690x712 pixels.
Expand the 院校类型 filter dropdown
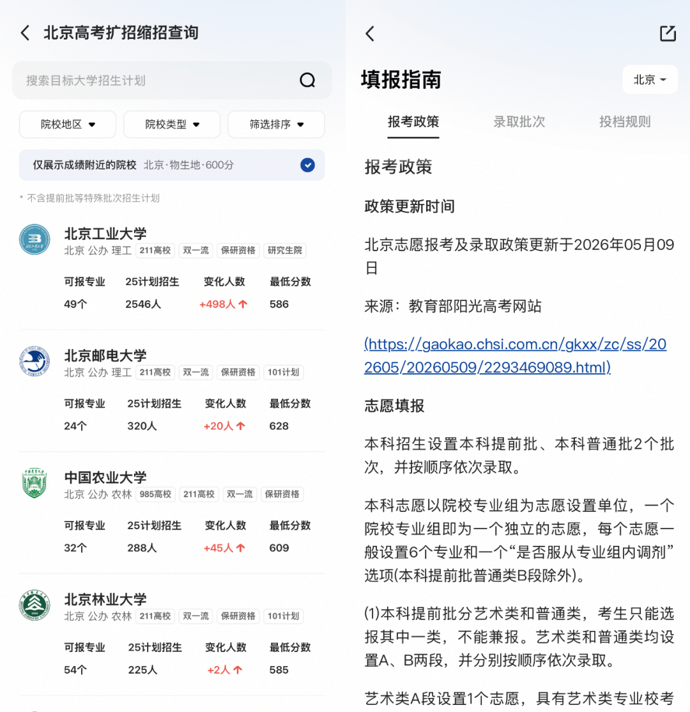tap(172, 125)
